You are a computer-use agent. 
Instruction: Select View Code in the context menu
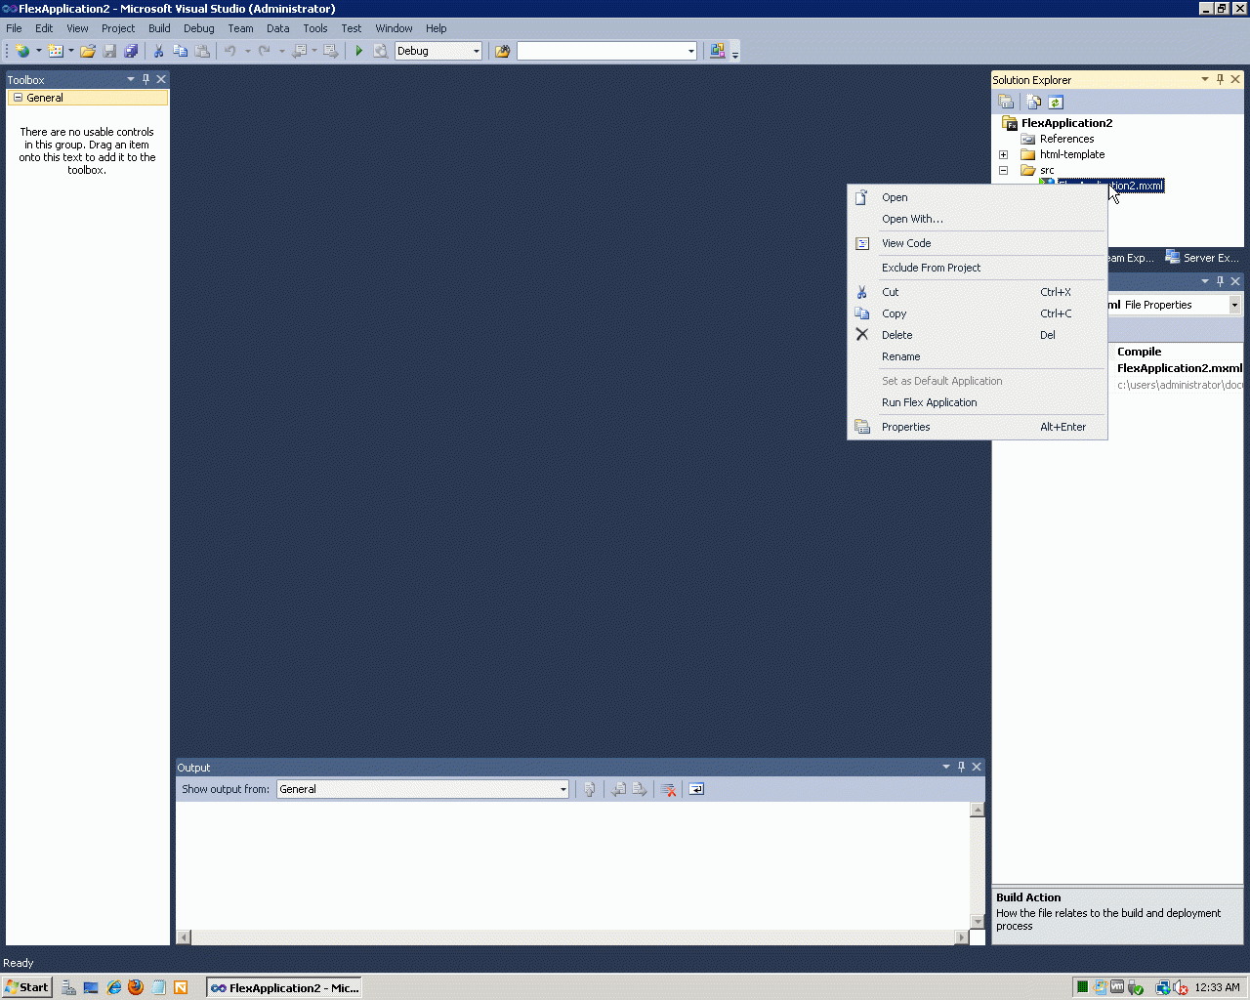[x=977, y=243]
